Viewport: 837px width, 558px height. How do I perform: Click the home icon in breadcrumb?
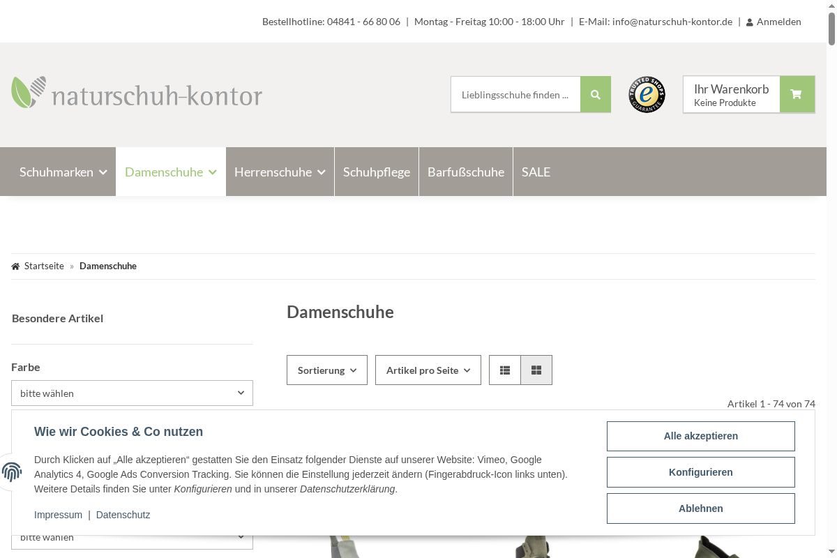pos(15,266)
